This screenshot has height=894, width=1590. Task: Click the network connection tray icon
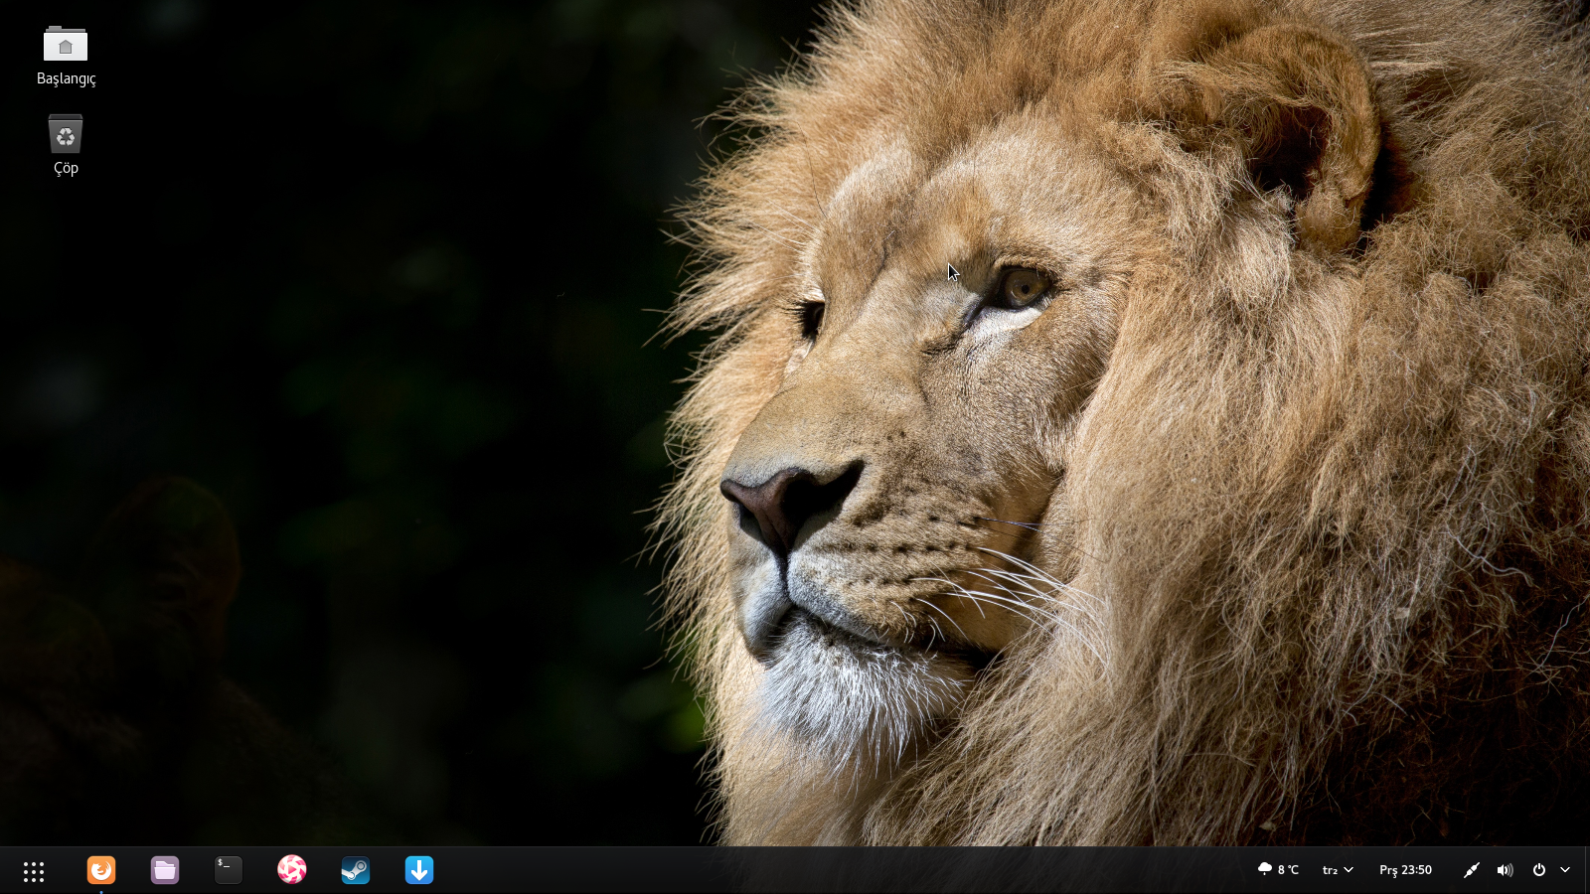click(x=1472, y=870)
